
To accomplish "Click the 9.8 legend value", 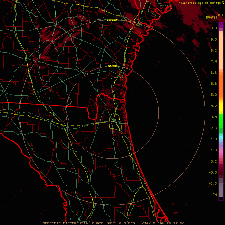I will [x=214, y=28].
